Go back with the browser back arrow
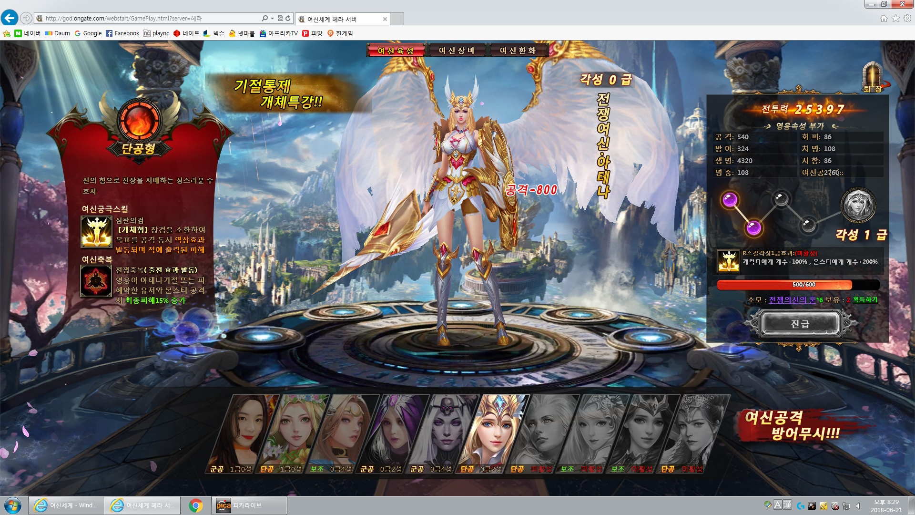Screen dimensions: 915x515 coord(10,18)
